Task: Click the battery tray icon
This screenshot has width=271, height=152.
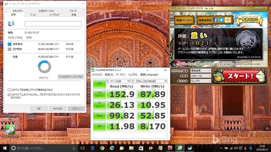Action: (226, 148)
